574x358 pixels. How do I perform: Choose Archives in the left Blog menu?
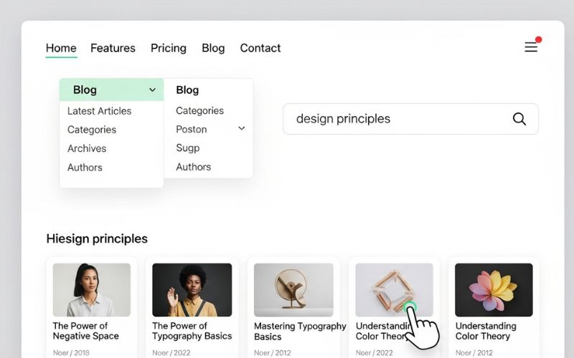87,148
